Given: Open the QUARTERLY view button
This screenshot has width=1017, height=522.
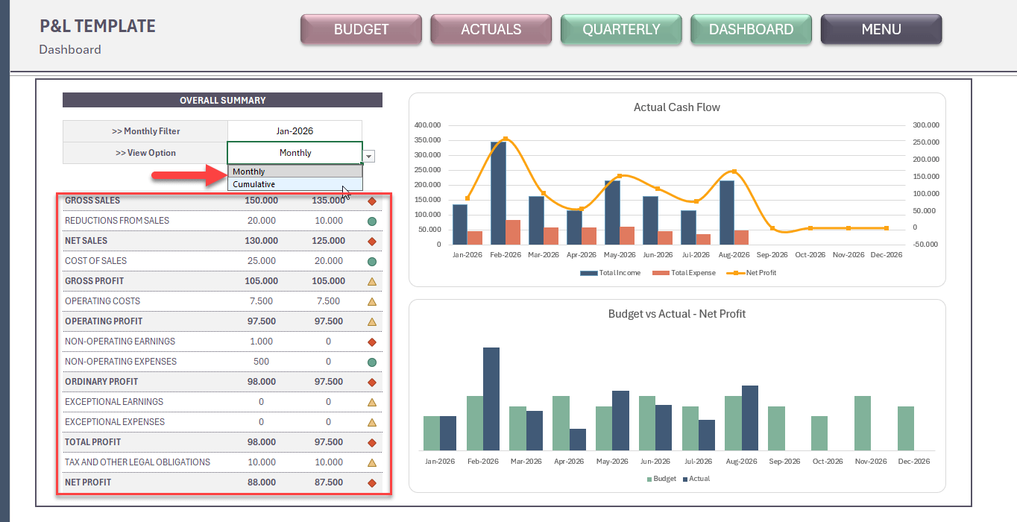Looking at the screenshot, I should tap(620, 29).
